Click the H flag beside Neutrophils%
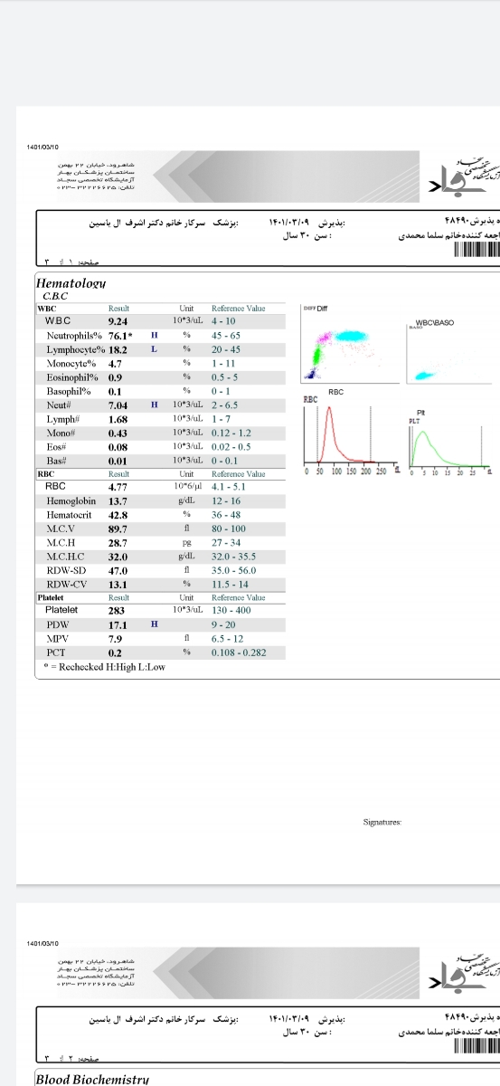The width and height of the screenshot is (500, 1086). click(x=154, y=335)
